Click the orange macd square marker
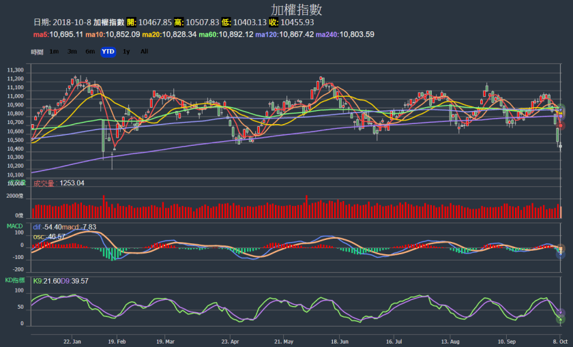 tap(561, 247)
